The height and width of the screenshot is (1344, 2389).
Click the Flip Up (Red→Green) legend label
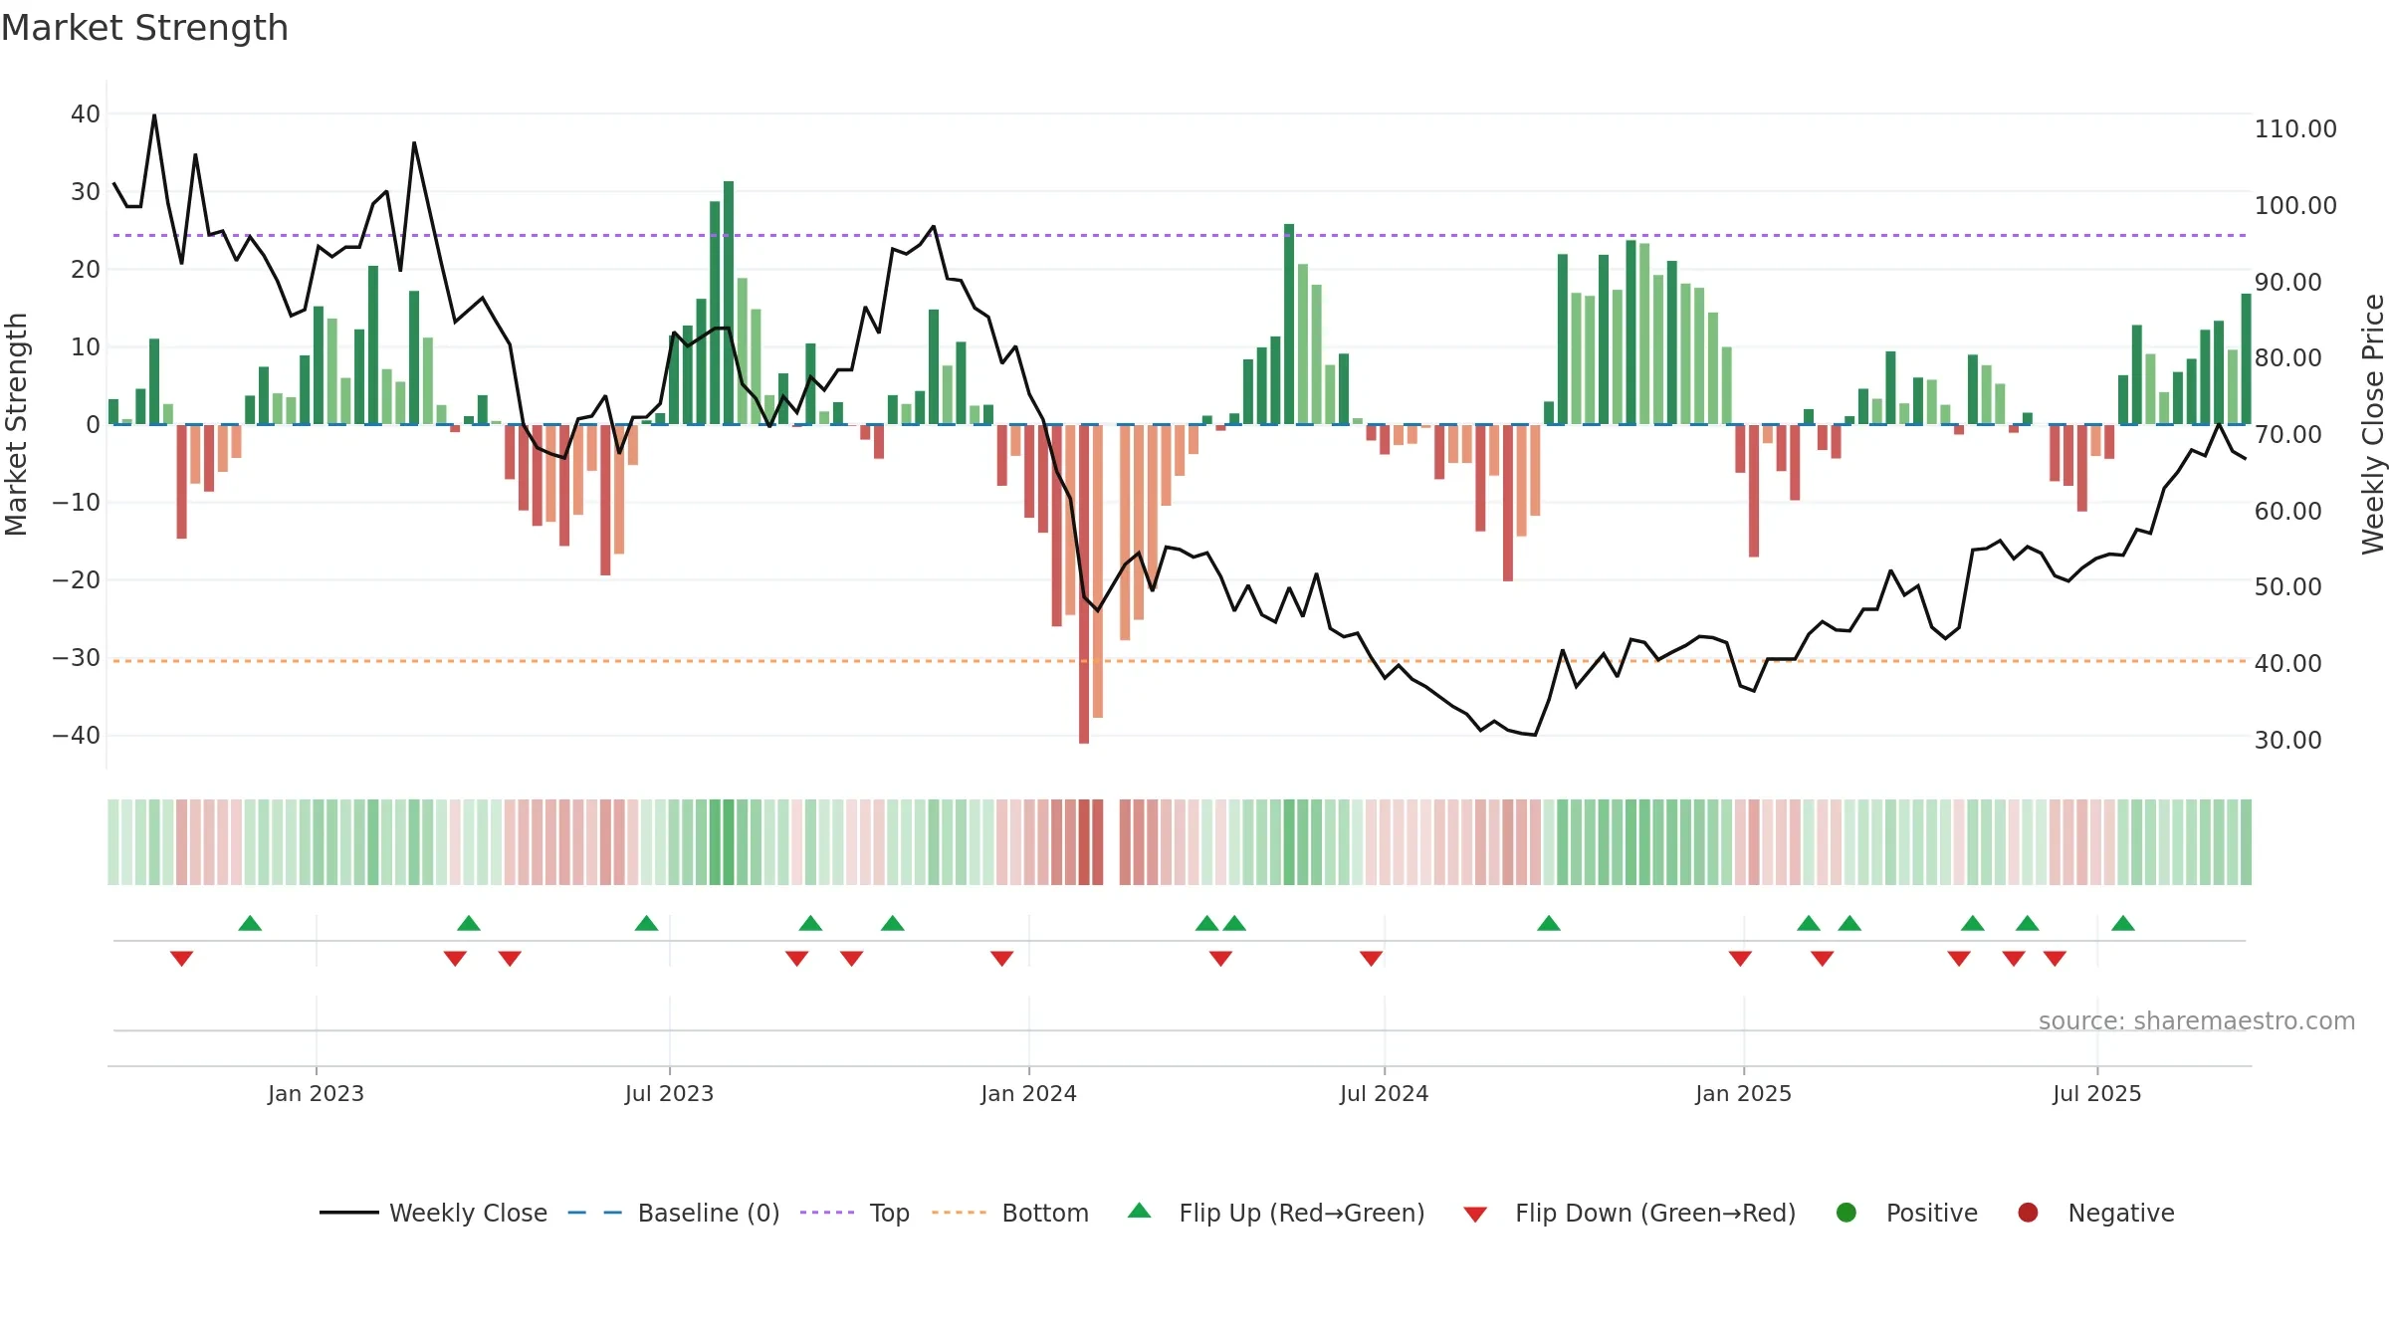(1302, 1213)
